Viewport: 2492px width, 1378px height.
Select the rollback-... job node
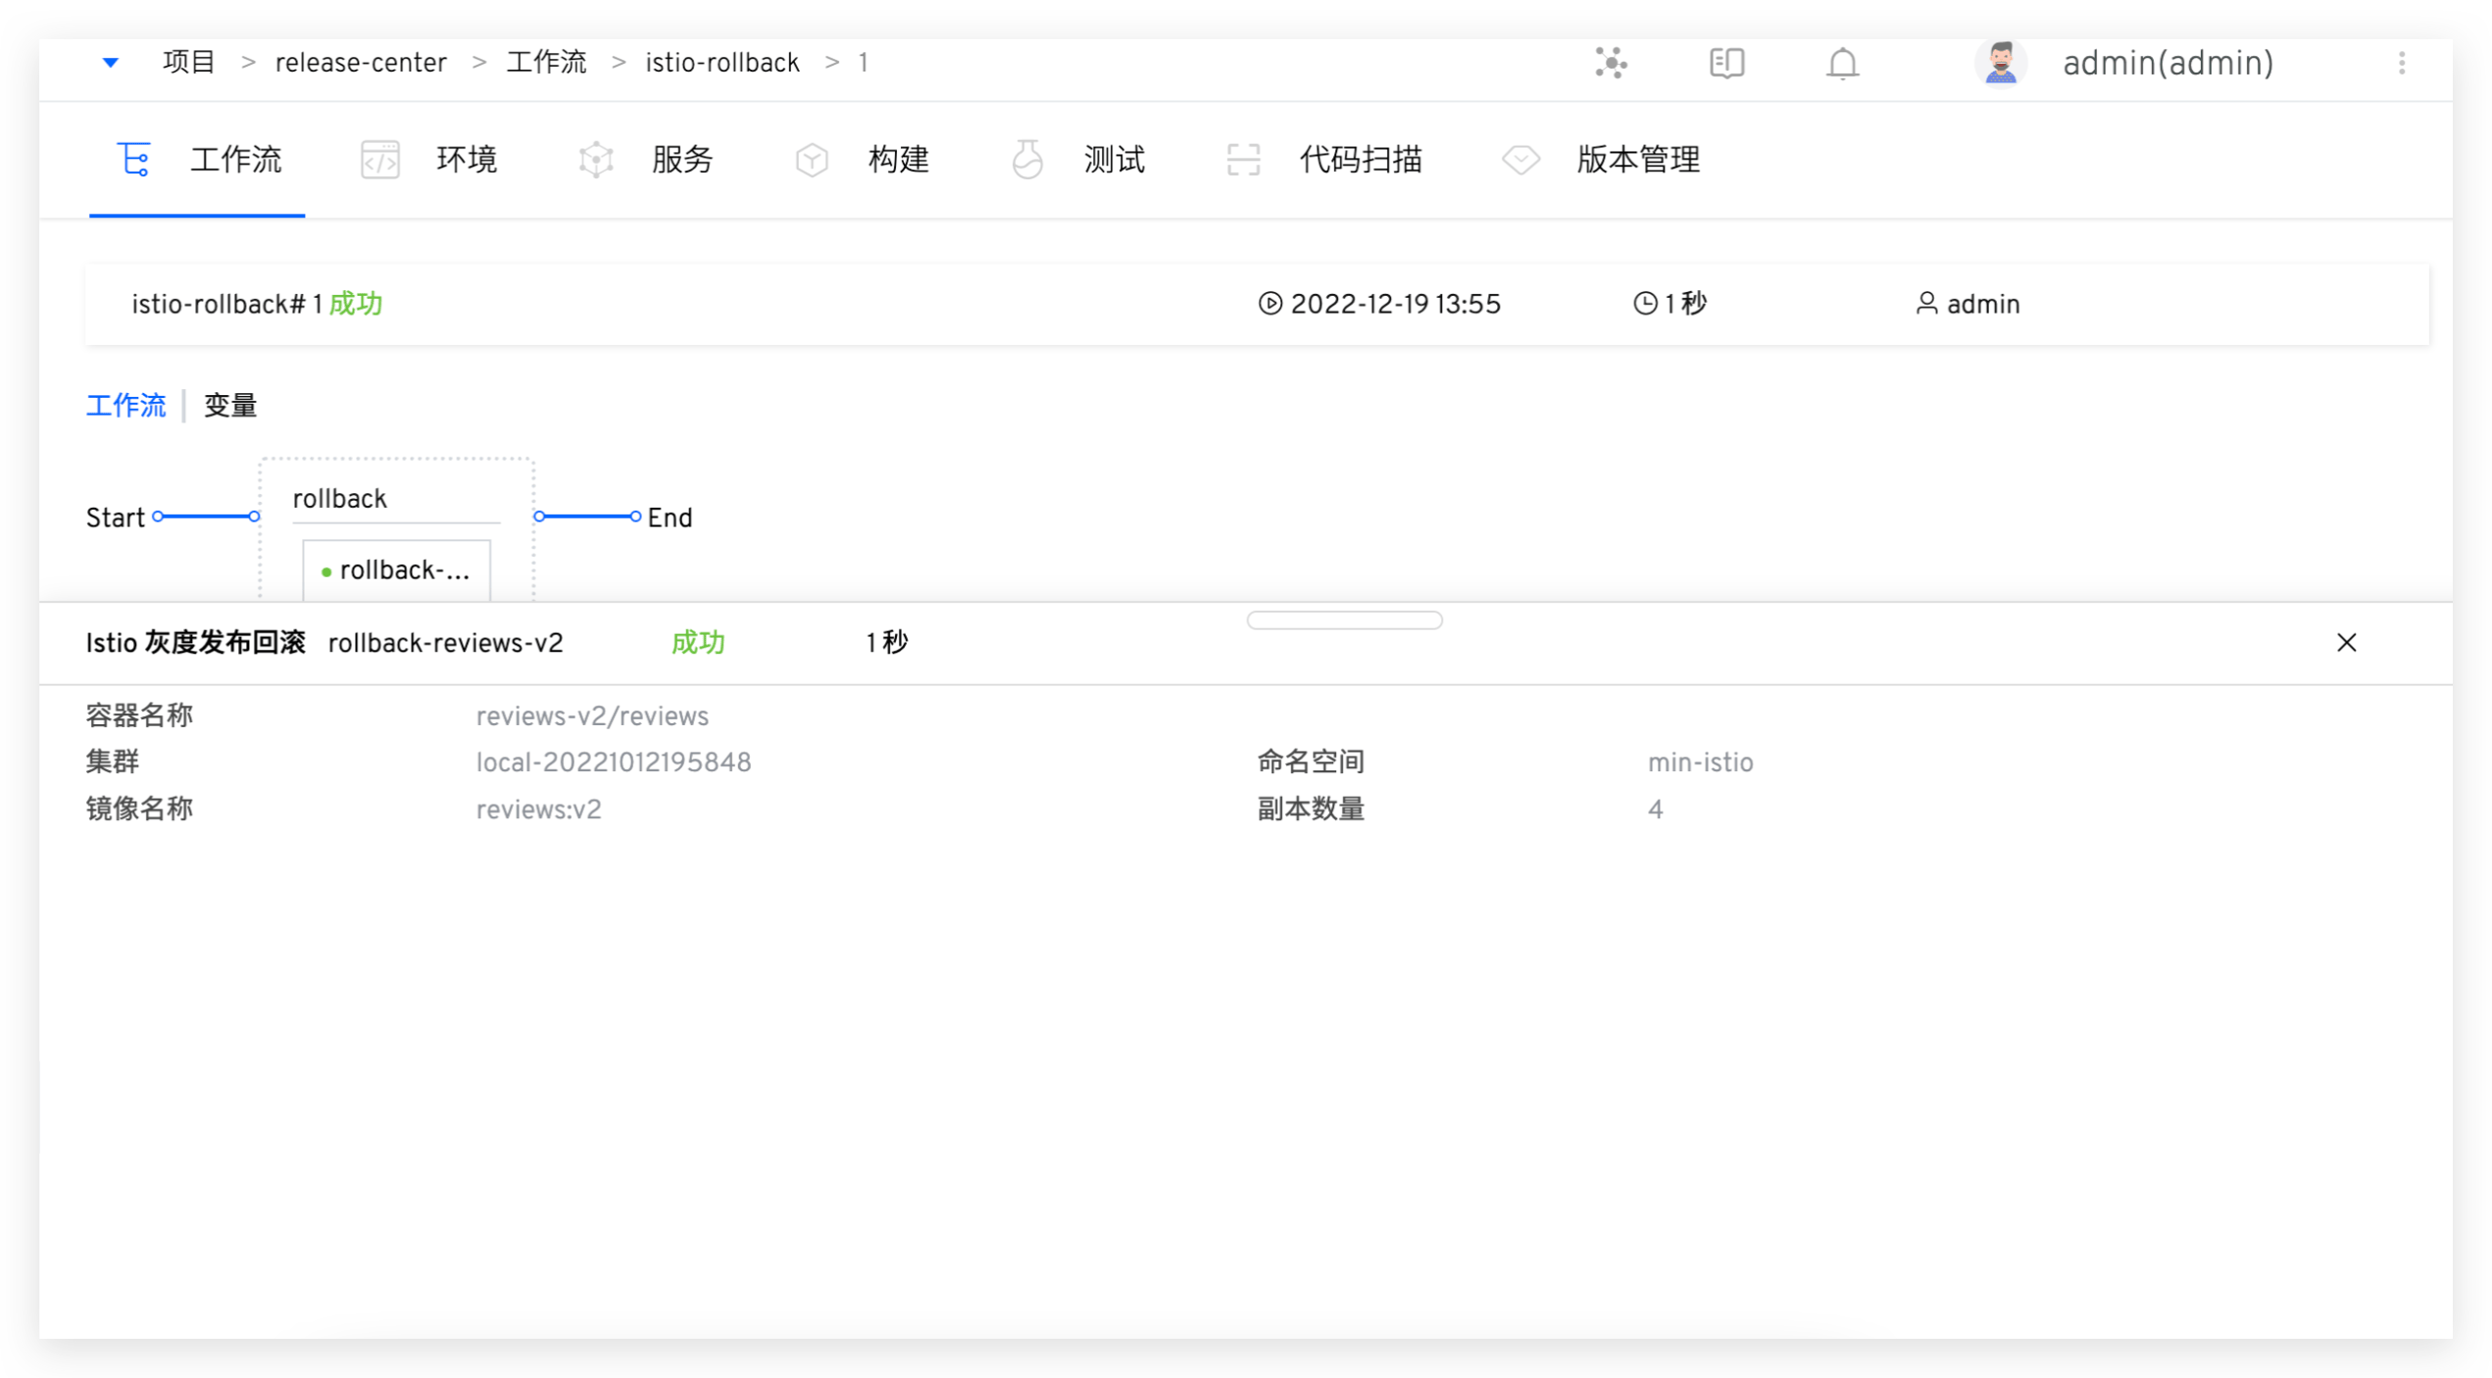396,570
